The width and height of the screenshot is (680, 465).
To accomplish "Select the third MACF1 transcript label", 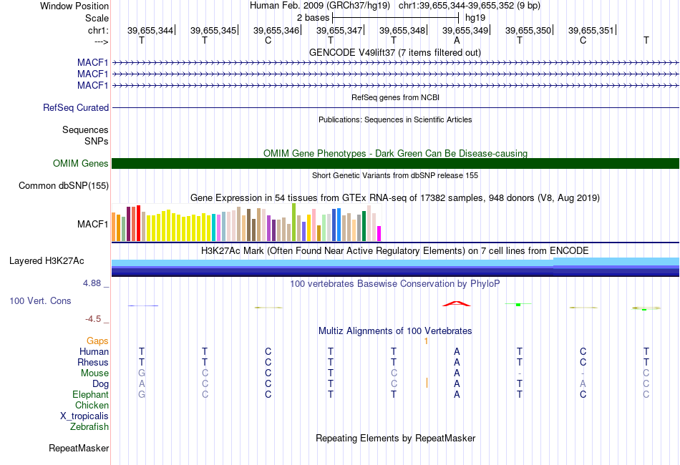I will (x=93, y=85).
